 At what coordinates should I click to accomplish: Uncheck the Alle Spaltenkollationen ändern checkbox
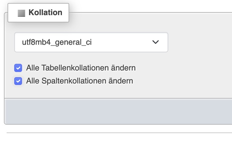[x=18, y=81]
